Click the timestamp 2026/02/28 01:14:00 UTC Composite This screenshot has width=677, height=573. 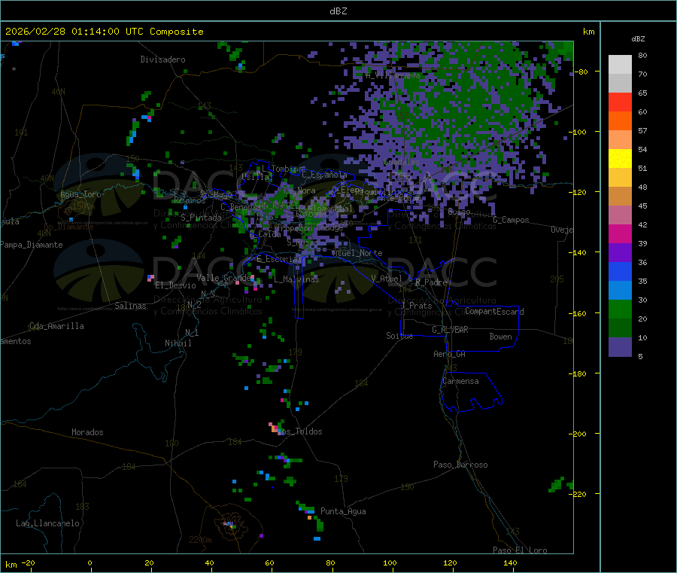tap(104, 32)
